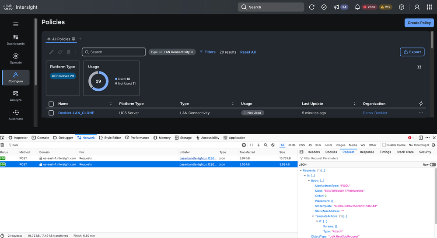Enable Disable Cache checkbox
437x238 pixels.
pos(384,145)
